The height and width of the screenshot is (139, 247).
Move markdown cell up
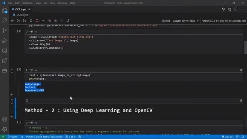(x=12, y=100)
